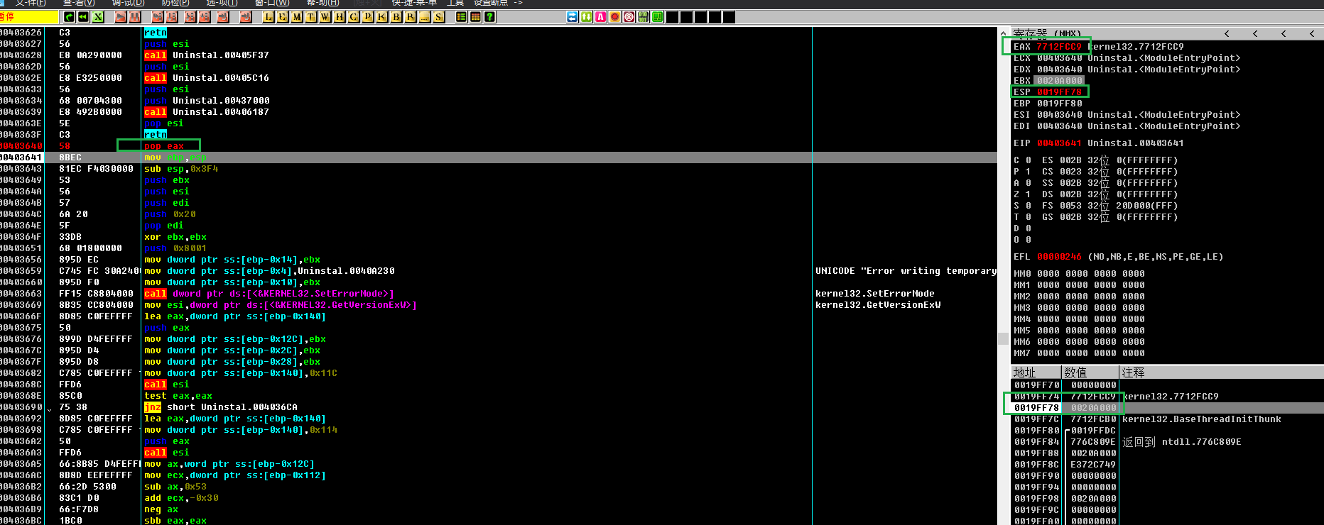The width and height of the screenshot is (1324, 525).
Task: Select the EBX register value 0020A000
Action: click(x=1058, y=81)
